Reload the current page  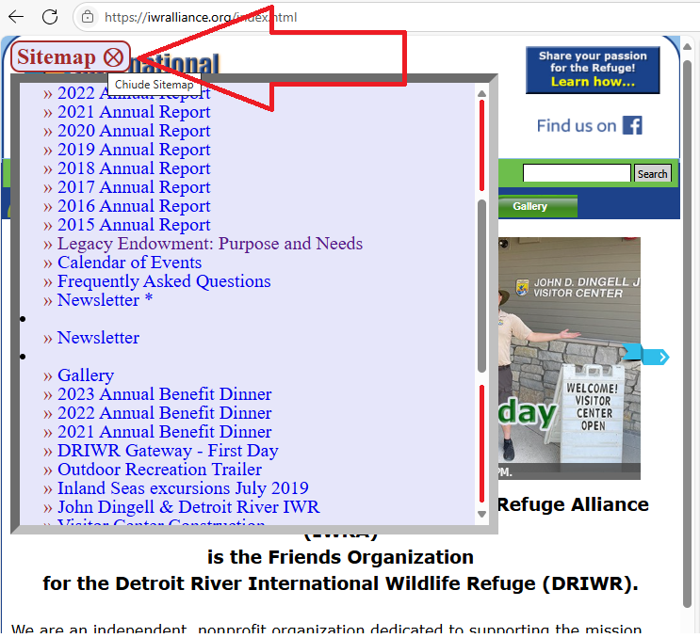pyautogui.click(x=50, y=17)
